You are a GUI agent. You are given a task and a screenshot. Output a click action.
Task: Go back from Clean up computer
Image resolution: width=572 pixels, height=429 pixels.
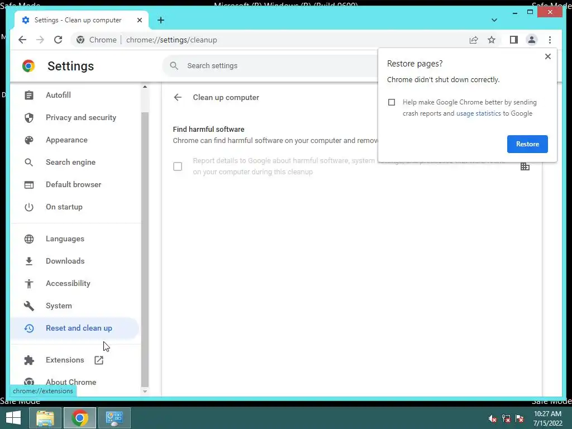(178, 97)
